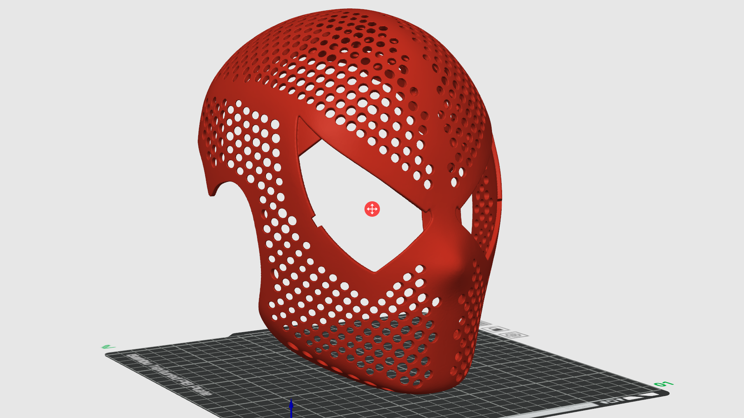Screen dimensions: 744x418
Task: Open plate settings via circular icon
Action: coord(512,335)
